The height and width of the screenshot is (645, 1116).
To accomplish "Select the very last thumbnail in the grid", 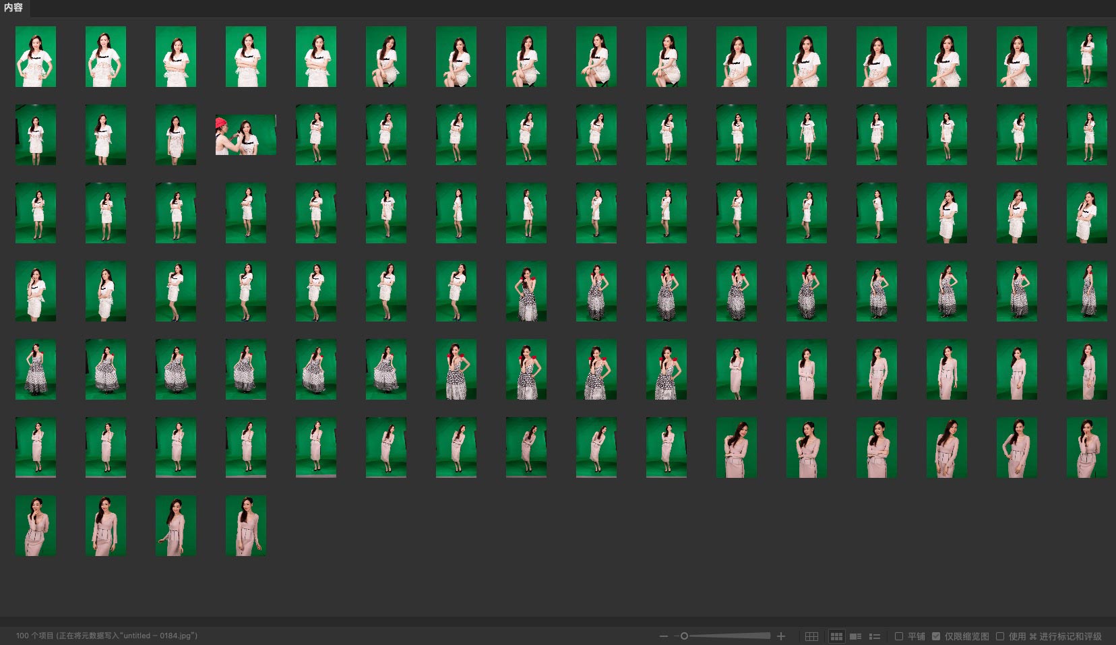I will 246,526.
